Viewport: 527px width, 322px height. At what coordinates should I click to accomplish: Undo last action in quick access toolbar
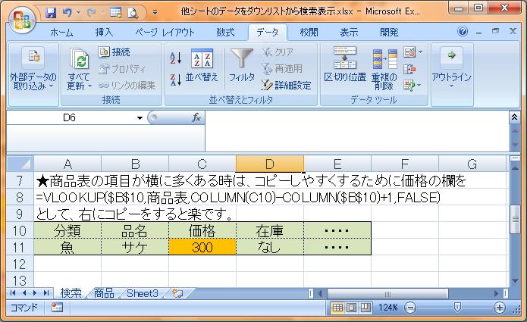pyautogui.click(x=67, y=13)
